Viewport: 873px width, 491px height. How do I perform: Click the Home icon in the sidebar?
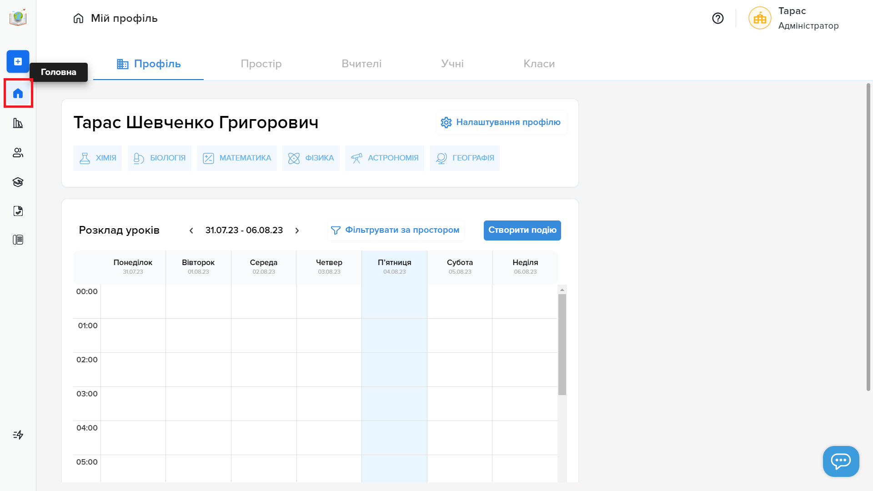tap(18, 94)
